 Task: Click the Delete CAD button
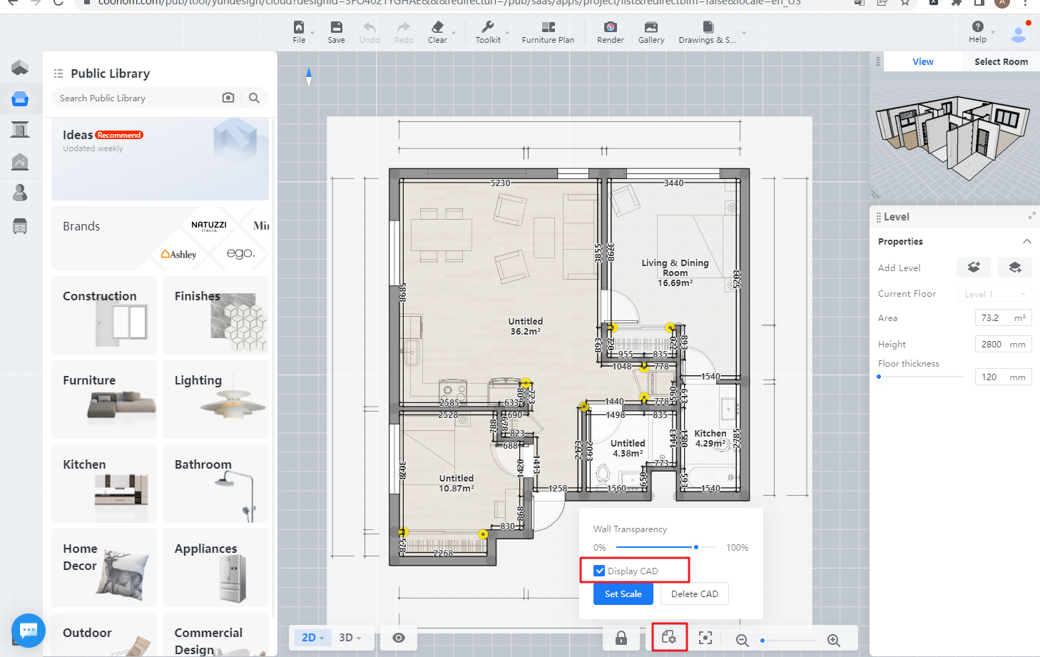(694, 594)
